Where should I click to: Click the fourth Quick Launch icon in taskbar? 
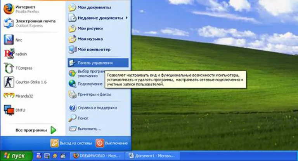point(63,156)
